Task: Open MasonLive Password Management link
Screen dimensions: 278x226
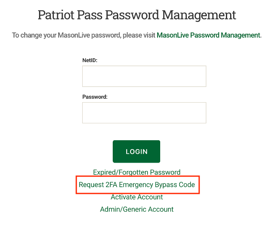Action: (x=208, y=35)
